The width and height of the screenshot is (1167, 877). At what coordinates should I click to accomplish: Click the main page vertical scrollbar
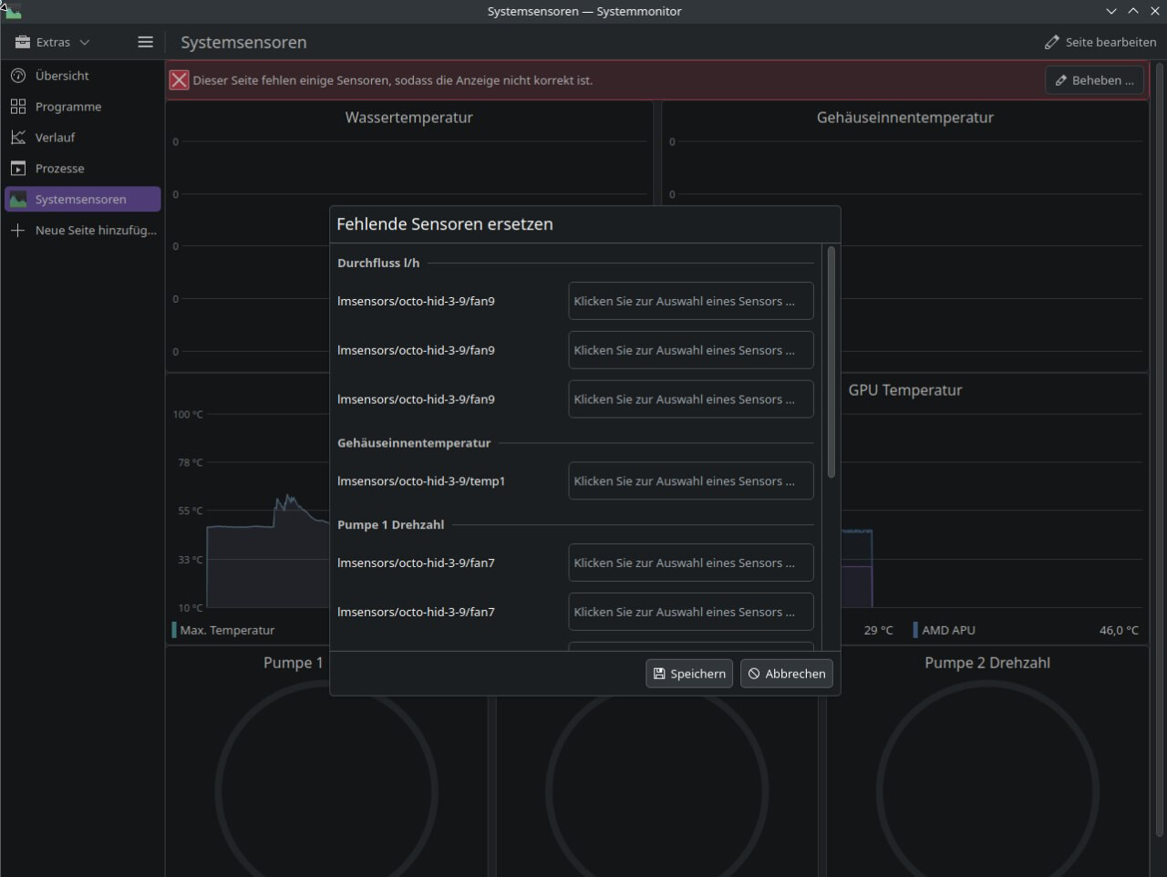click(x=1160, y=449)
